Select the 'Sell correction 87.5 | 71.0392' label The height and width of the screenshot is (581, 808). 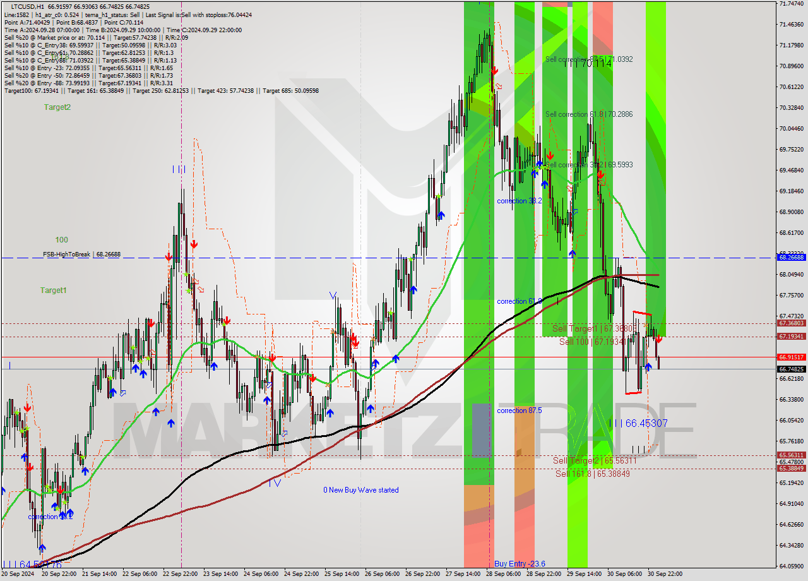tap(589, 59)
